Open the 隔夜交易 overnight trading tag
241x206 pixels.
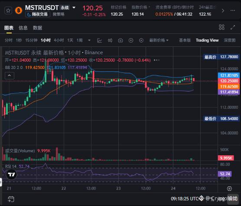pyautogui.click(x=38, y=14)
